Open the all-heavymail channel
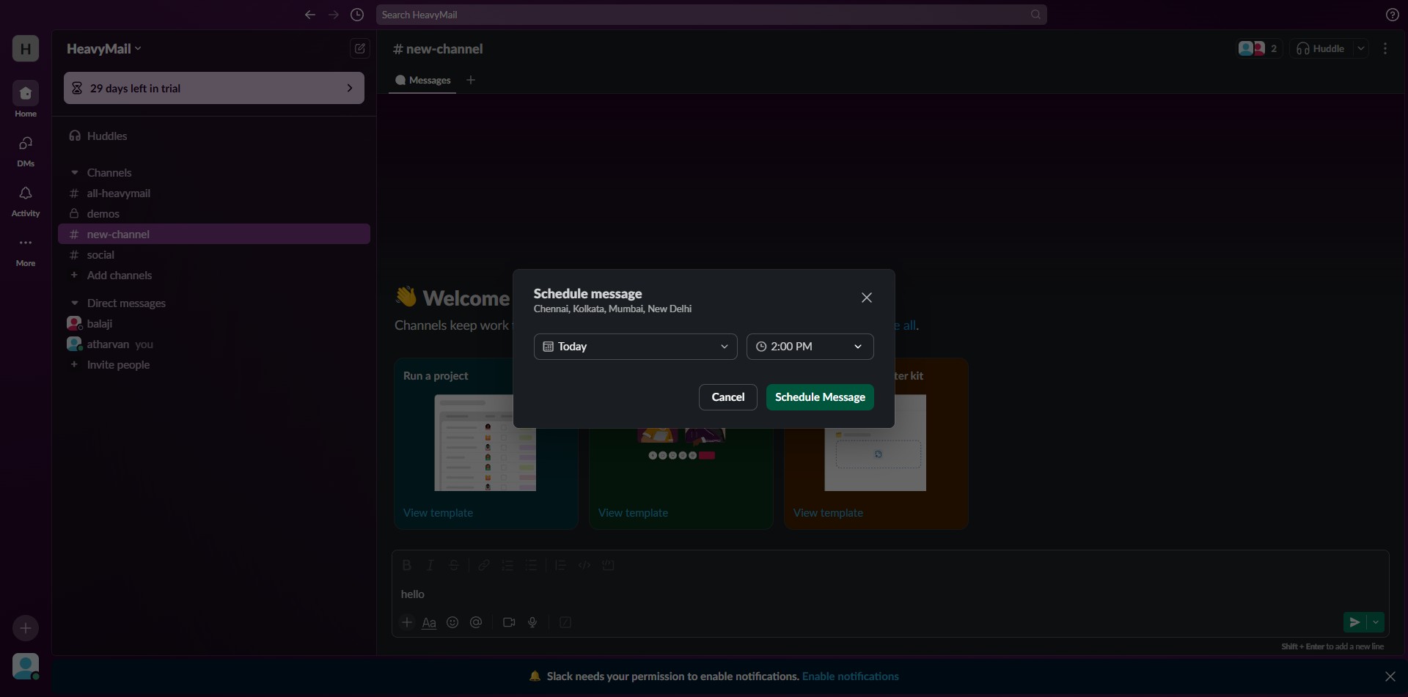Screen dimensions: 1408x697 point(214,193)
